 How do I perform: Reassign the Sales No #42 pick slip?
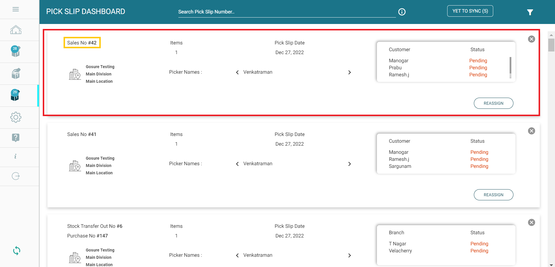click(x=493, y=103)
